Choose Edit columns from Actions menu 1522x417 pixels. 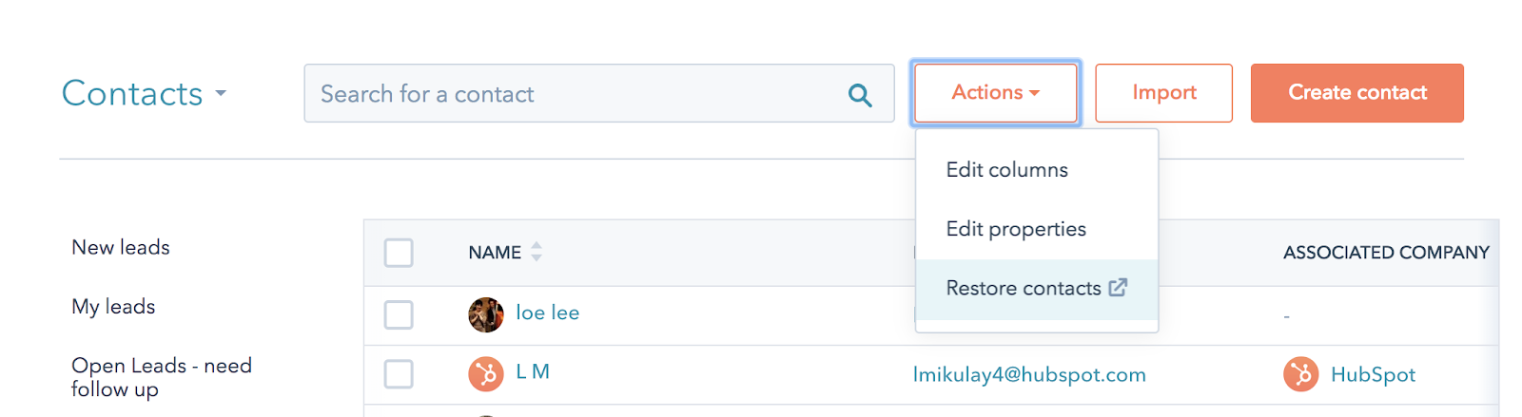1006,170
